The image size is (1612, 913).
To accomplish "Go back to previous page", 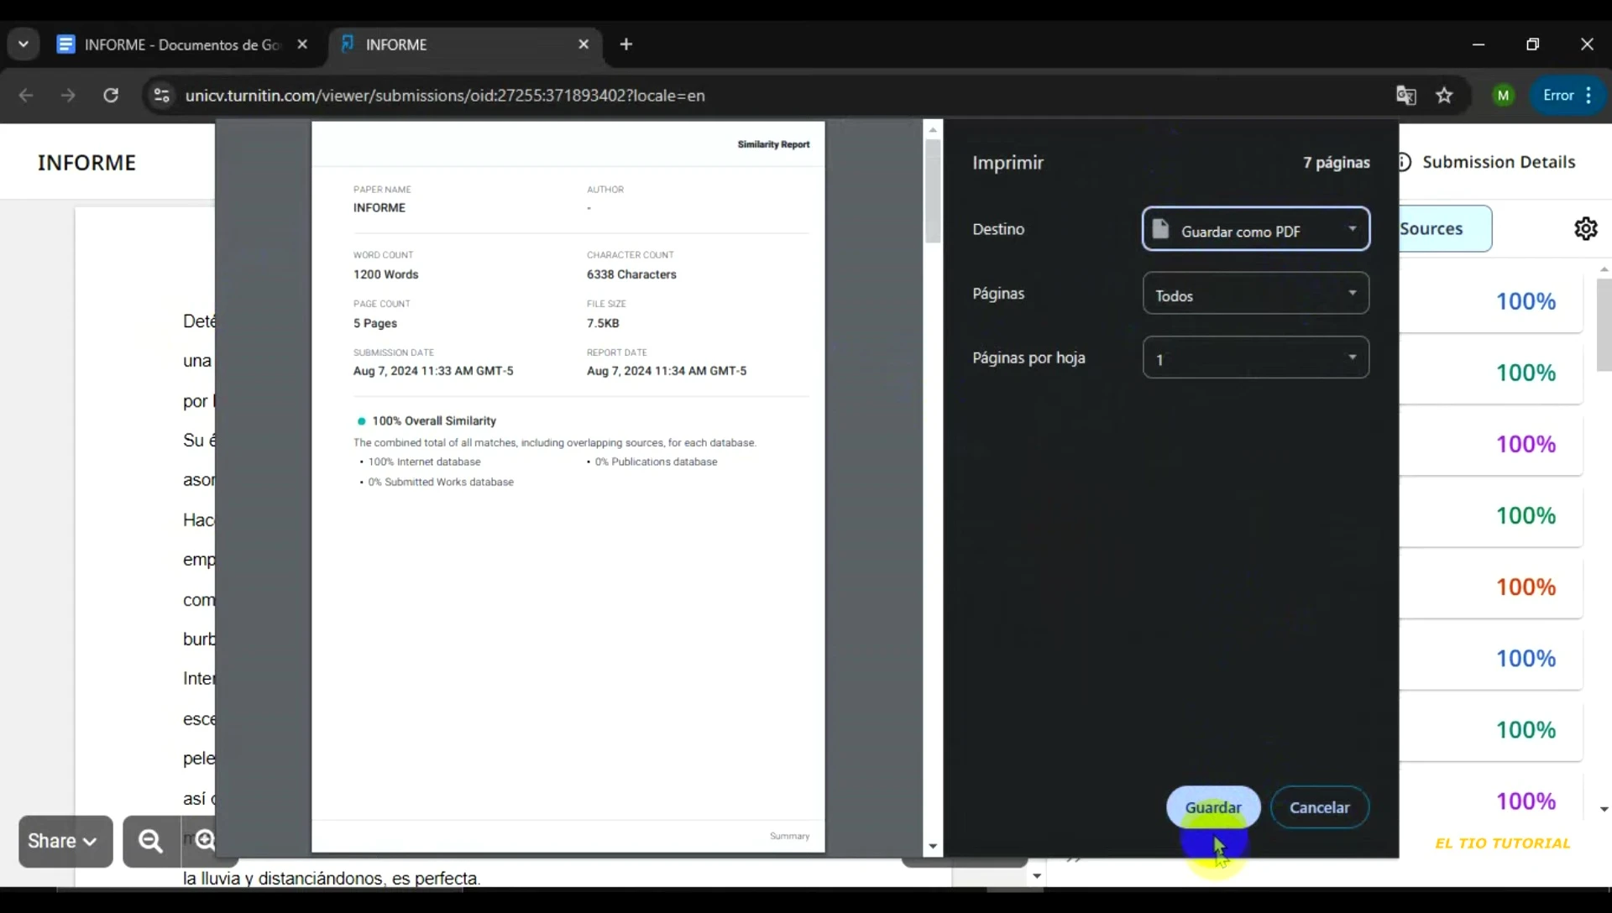I will [26, 96].
